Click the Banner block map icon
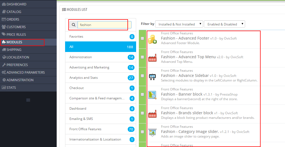Screen dimensions: 285x147 152,95
